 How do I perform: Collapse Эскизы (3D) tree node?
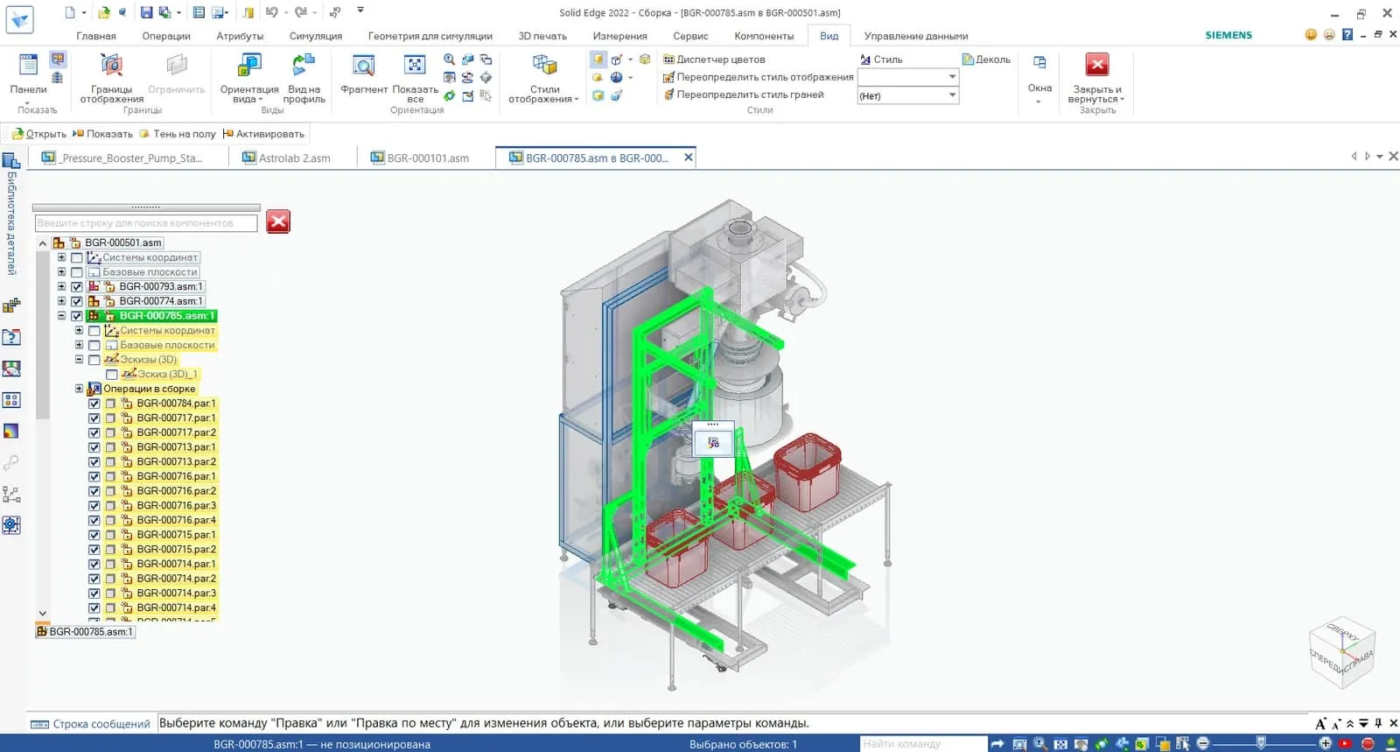79,359
